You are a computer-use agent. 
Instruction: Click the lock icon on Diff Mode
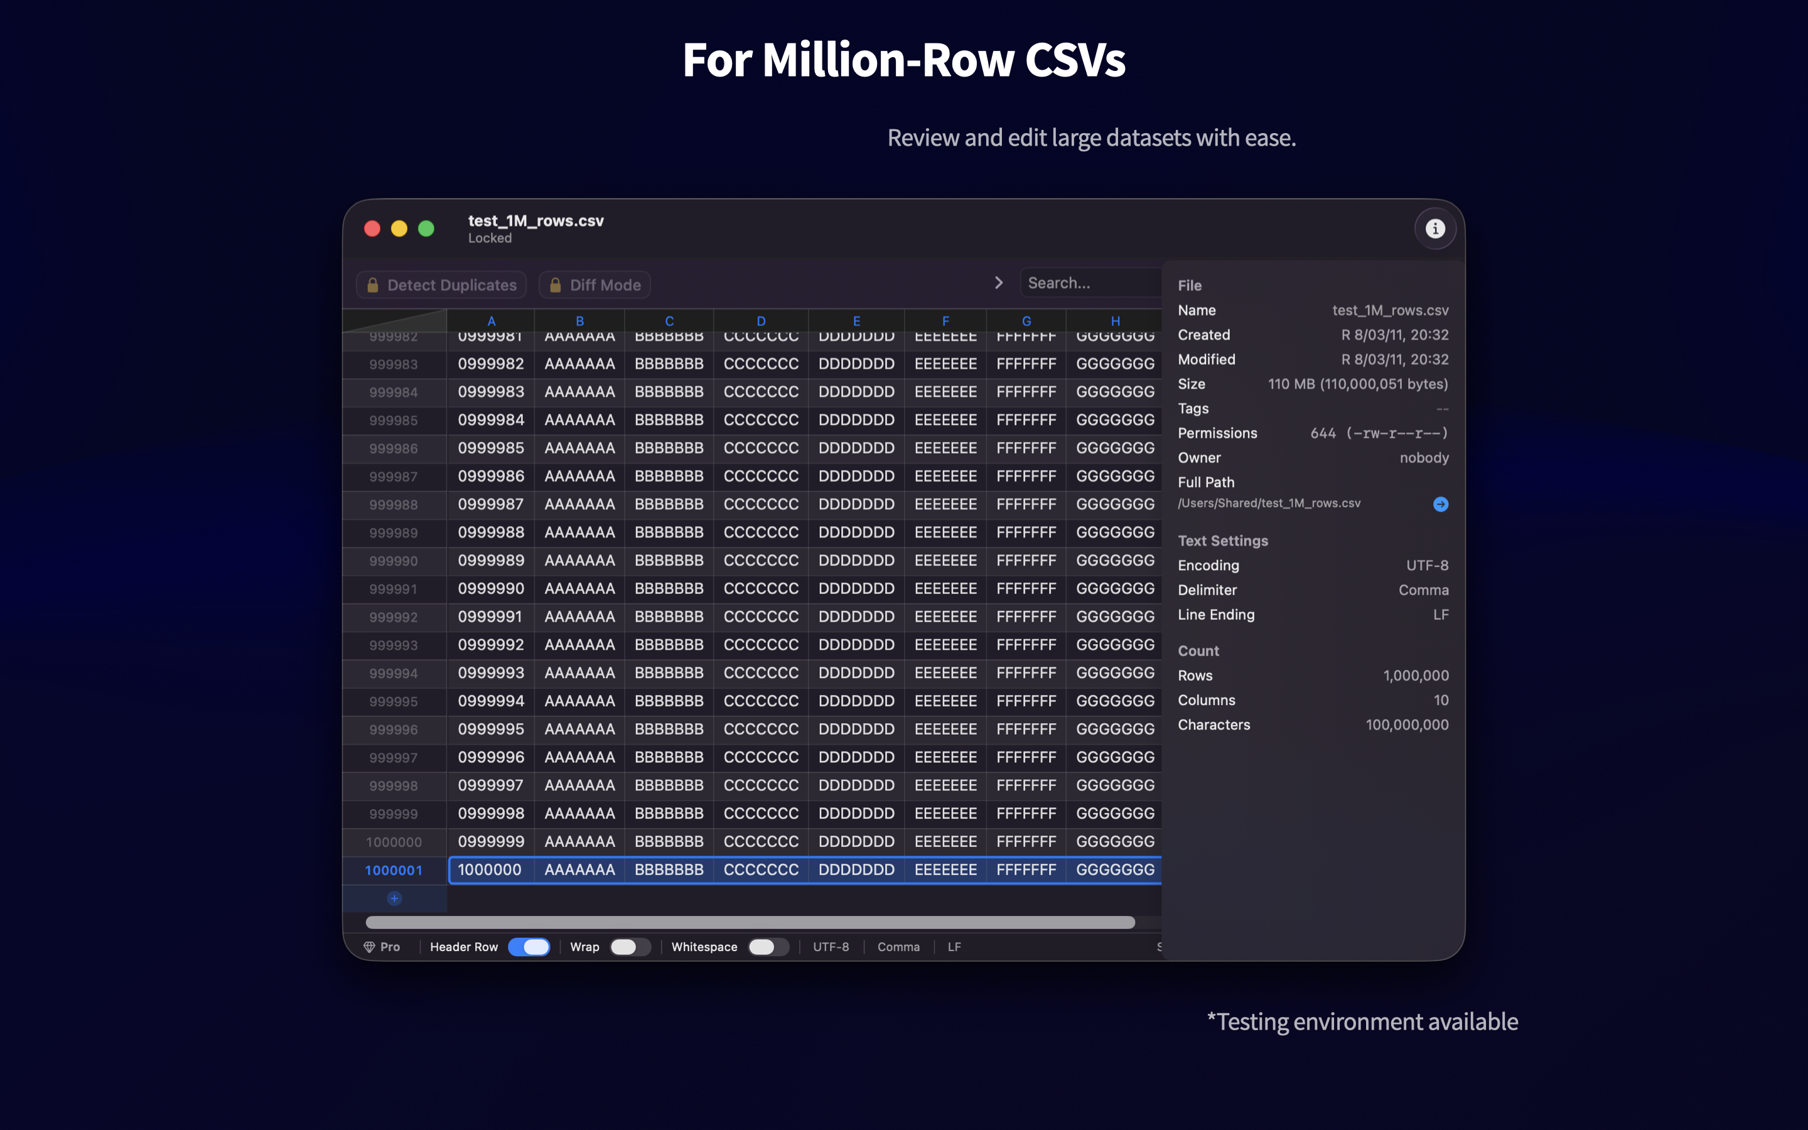click(x=556, y=284)
